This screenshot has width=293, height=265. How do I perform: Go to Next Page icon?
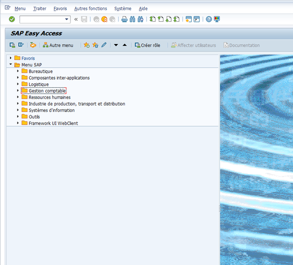click(169, 19)
